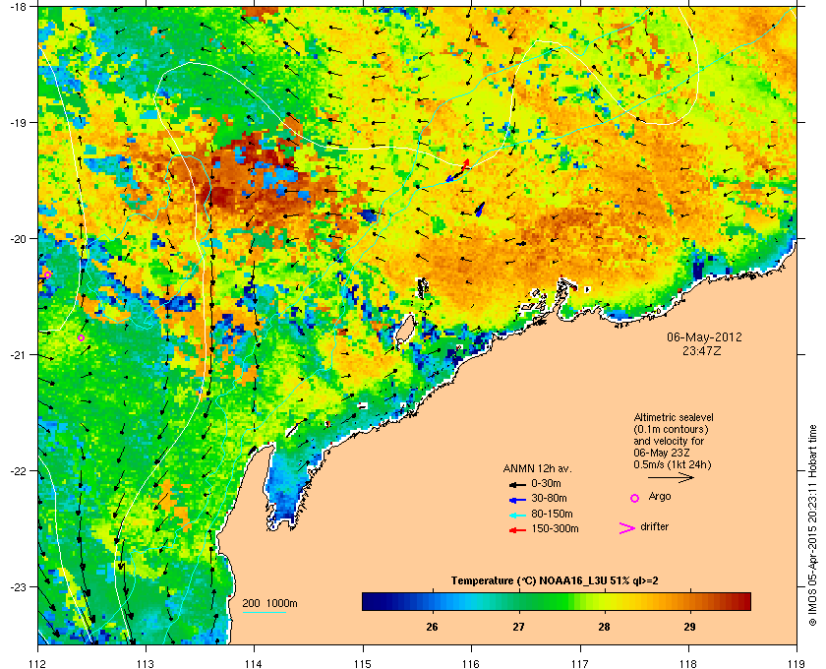Click the "drifter" legend label
The height and width of the screenshot is (669, 826).
(654, 526)
